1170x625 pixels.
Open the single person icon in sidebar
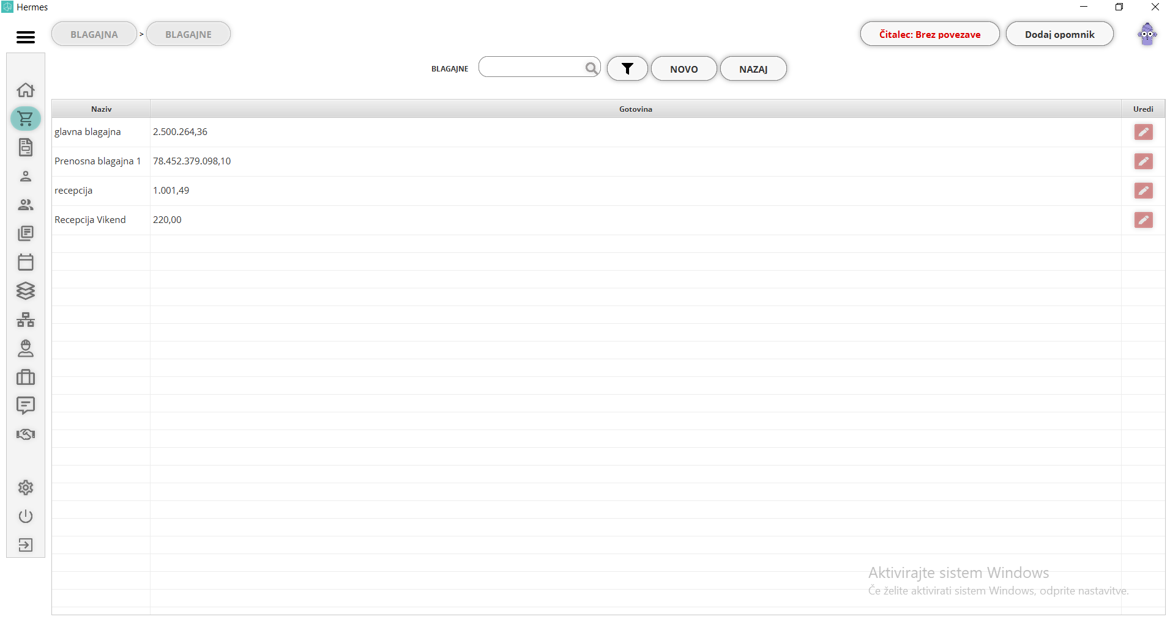pos(26,176)
